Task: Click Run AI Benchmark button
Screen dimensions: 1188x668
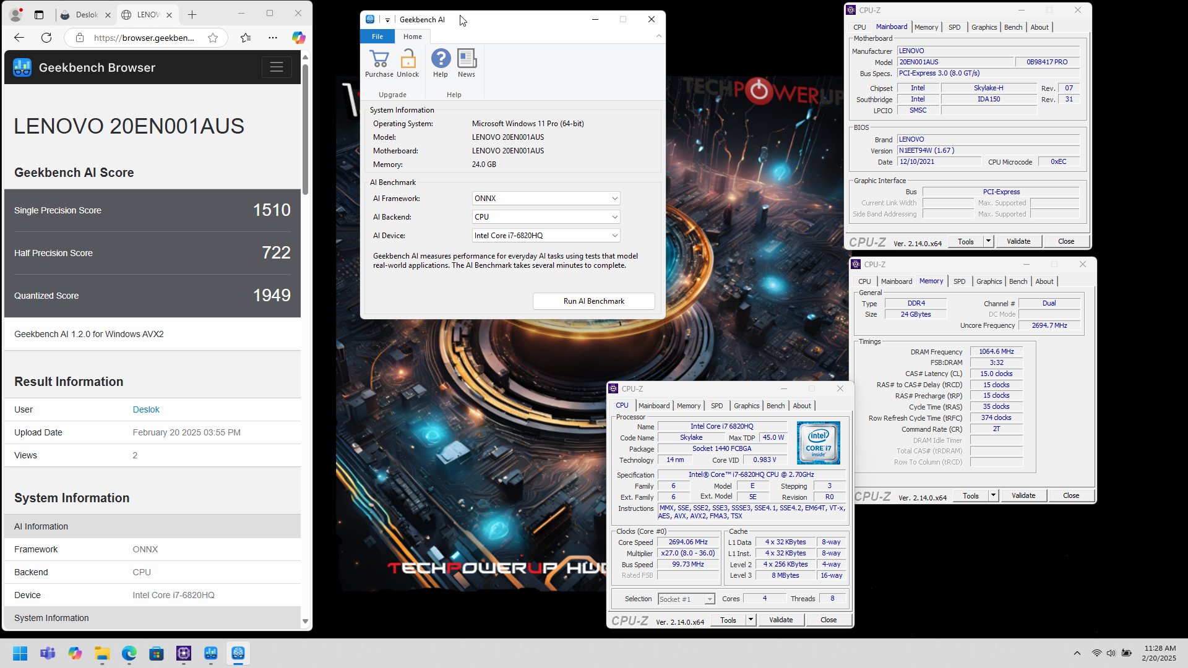Action: [593, 301]
